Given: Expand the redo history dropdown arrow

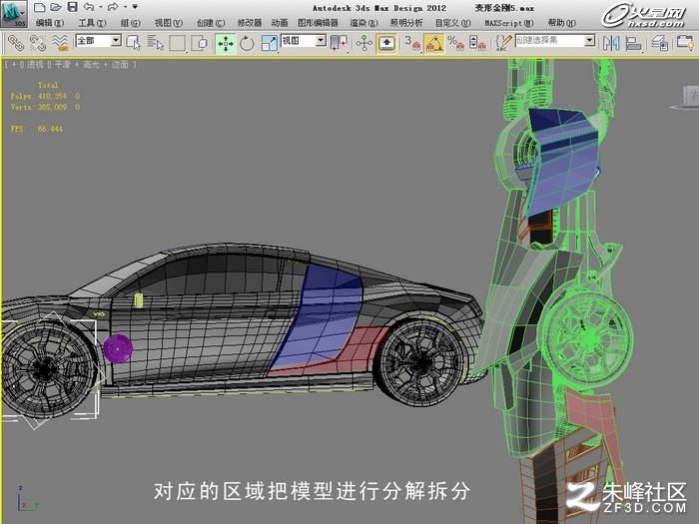Looking at the screenshot, I should (x=125, y=7).
